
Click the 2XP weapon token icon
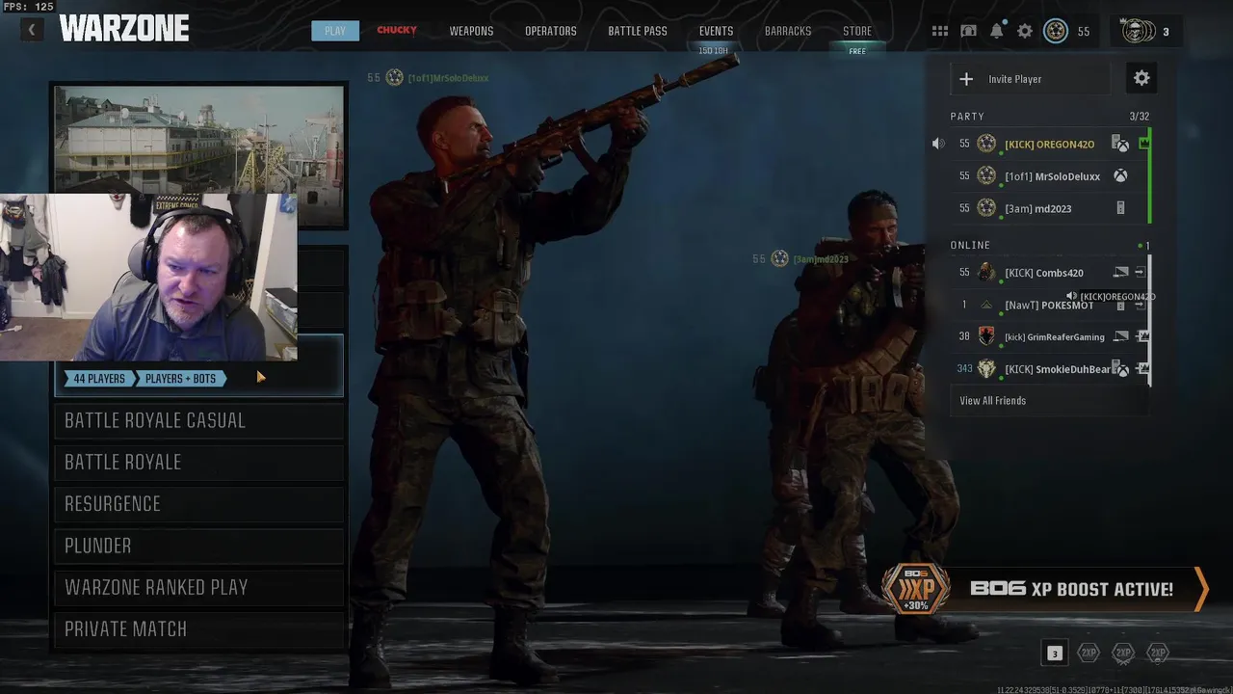(x=1123, y=653)
